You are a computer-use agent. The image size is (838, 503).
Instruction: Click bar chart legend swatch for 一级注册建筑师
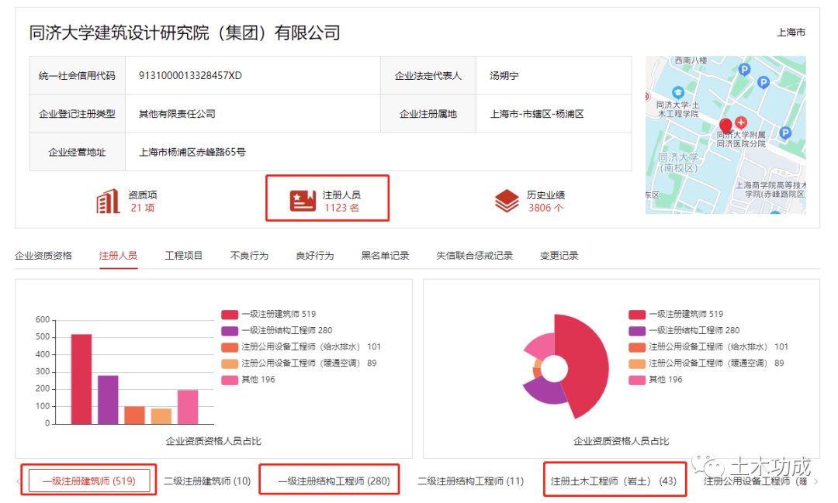pyautogui.click(x=229, y=314)
